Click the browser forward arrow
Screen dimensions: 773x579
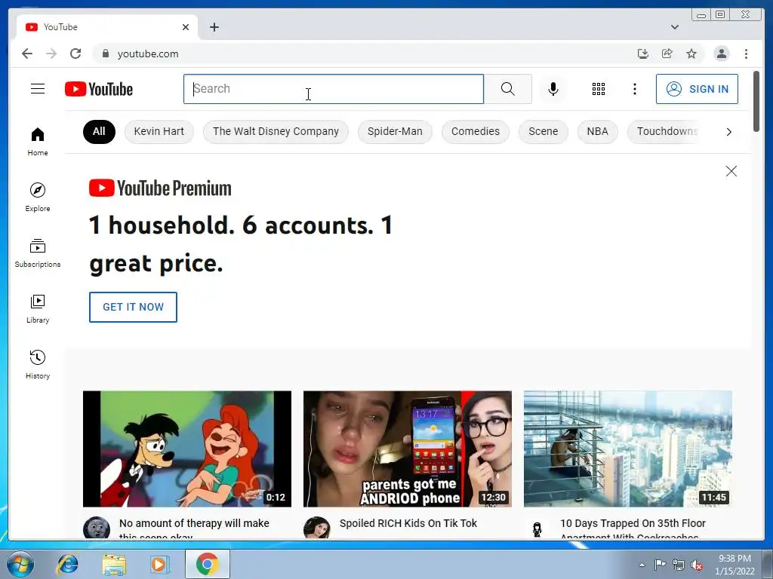(51, 54)
